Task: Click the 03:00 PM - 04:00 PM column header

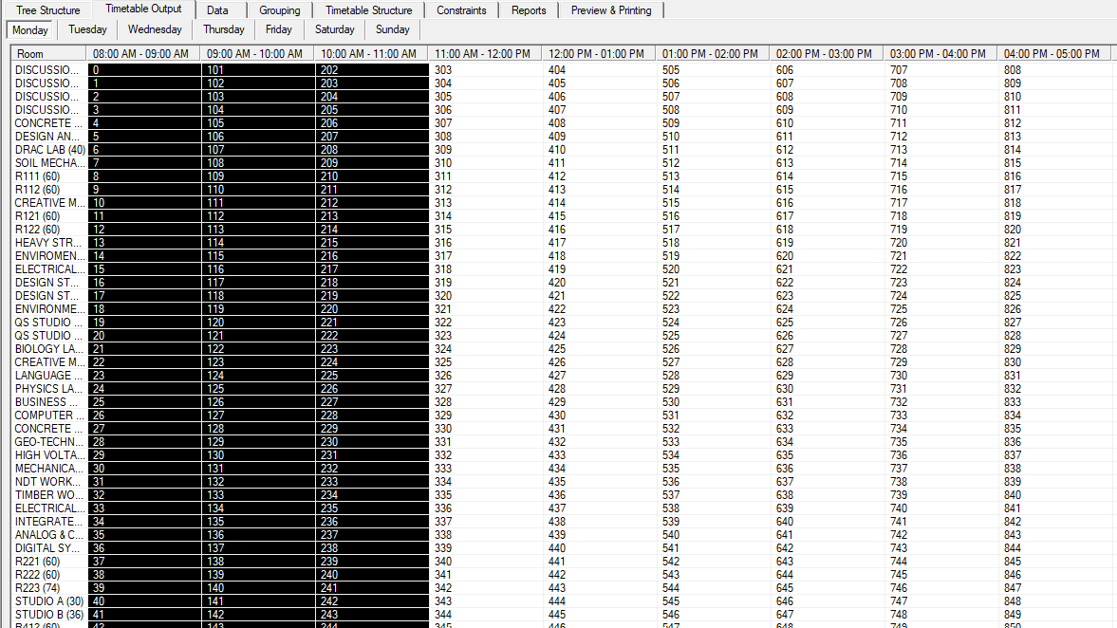Action: point(940,53)
